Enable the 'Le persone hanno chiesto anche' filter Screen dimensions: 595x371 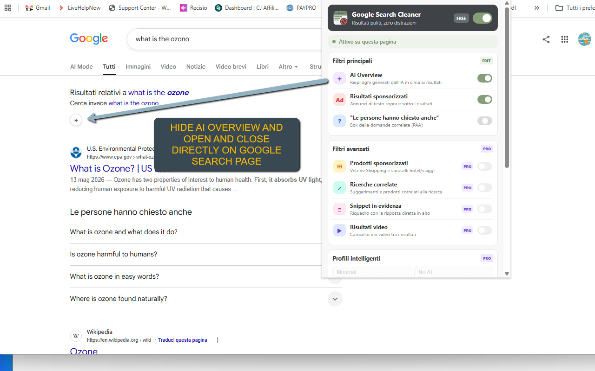(485, 121)
